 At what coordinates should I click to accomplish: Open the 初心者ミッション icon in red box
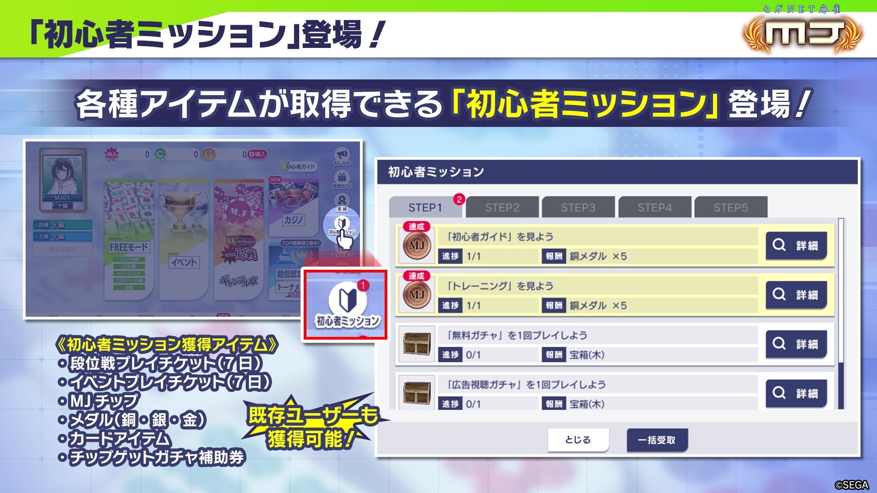coord(347,304)
